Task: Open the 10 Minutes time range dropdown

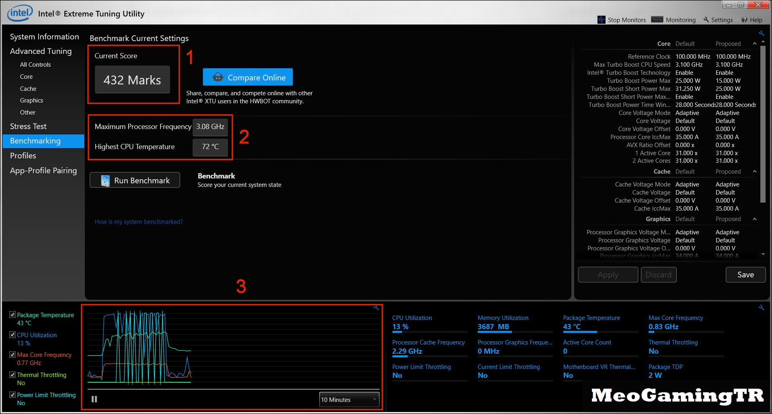Action: tap(349, 400)
